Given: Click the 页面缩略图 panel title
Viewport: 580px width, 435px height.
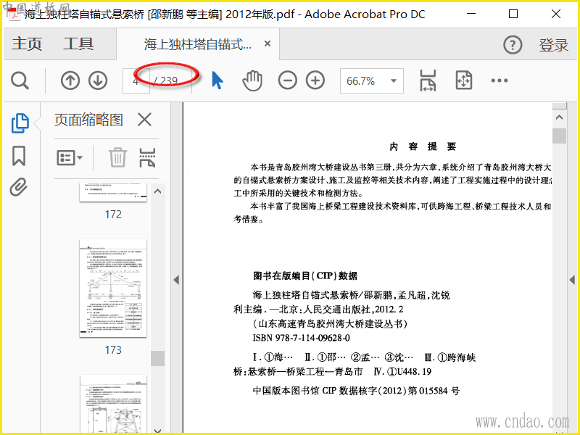Looking at the screenshot, I should click(x=88, y=120).
